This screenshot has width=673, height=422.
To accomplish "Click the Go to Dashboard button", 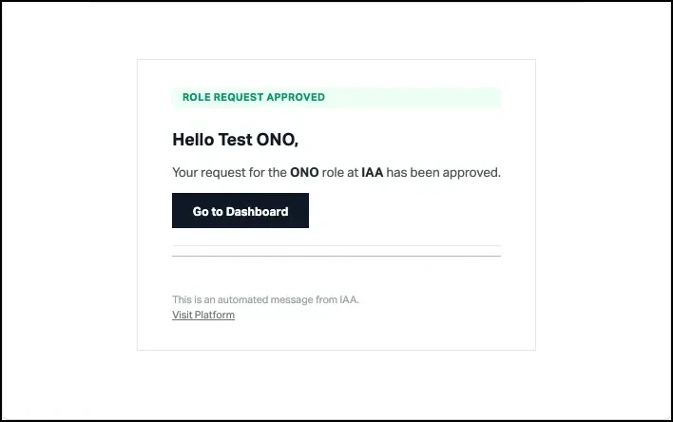I will coord(240,211).
